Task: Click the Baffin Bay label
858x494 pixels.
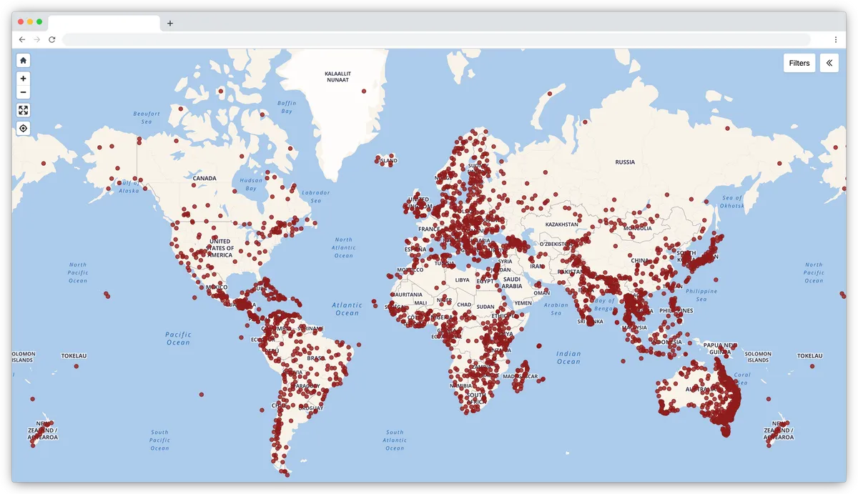Action: tap(287, 107)
